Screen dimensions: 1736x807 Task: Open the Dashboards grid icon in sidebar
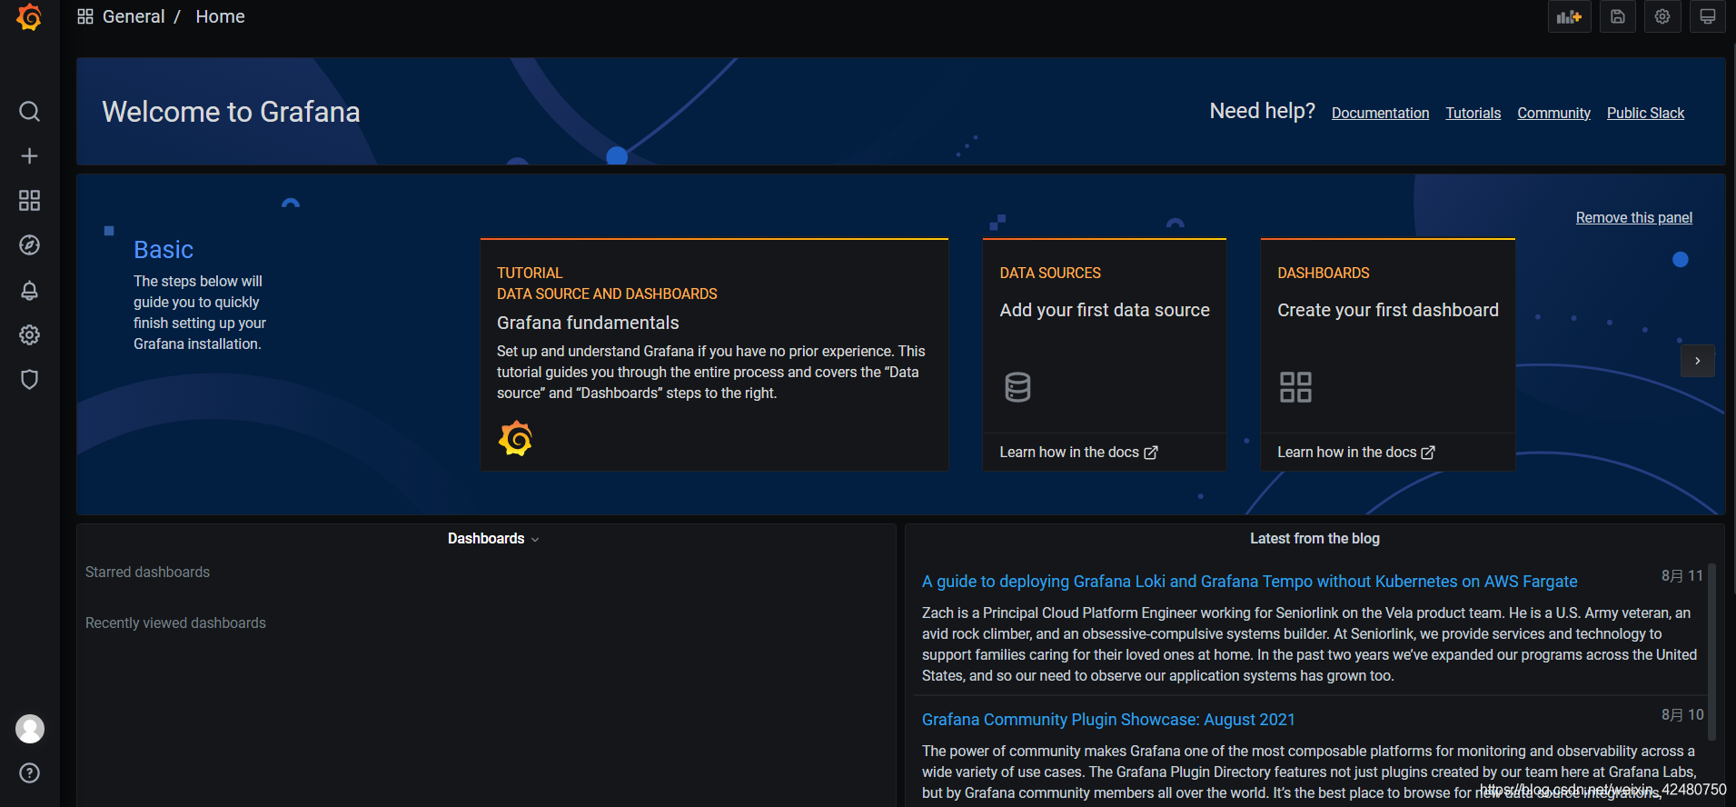click(29, 201)
